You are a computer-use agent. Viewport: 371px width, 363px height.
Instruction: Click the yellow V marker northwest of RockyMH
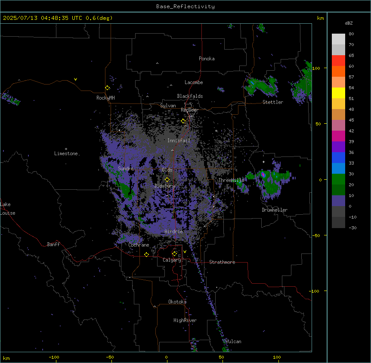(75, 79)
